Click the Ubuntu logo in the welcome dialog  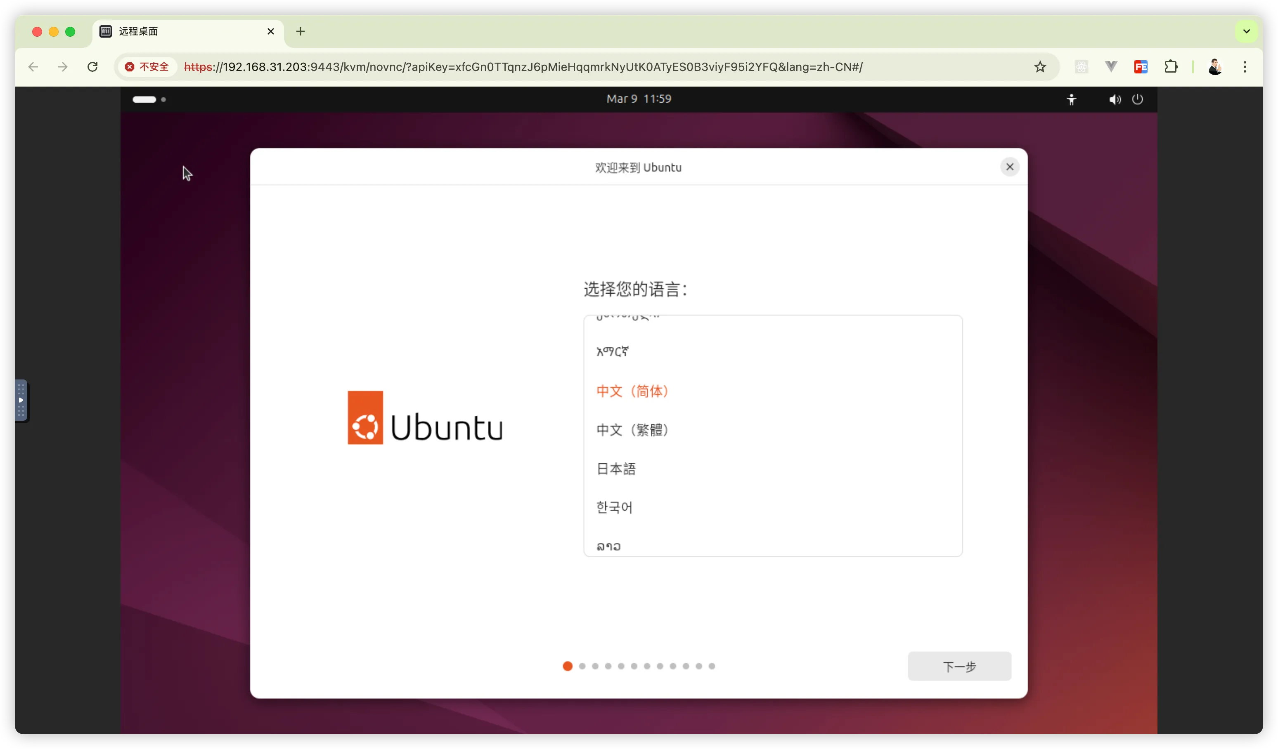425,417
